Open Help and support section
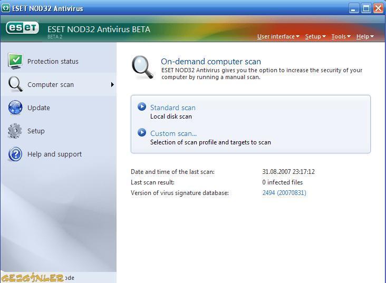Image resolution: width=386 pixels, height=283 pixels. [59, 154]
